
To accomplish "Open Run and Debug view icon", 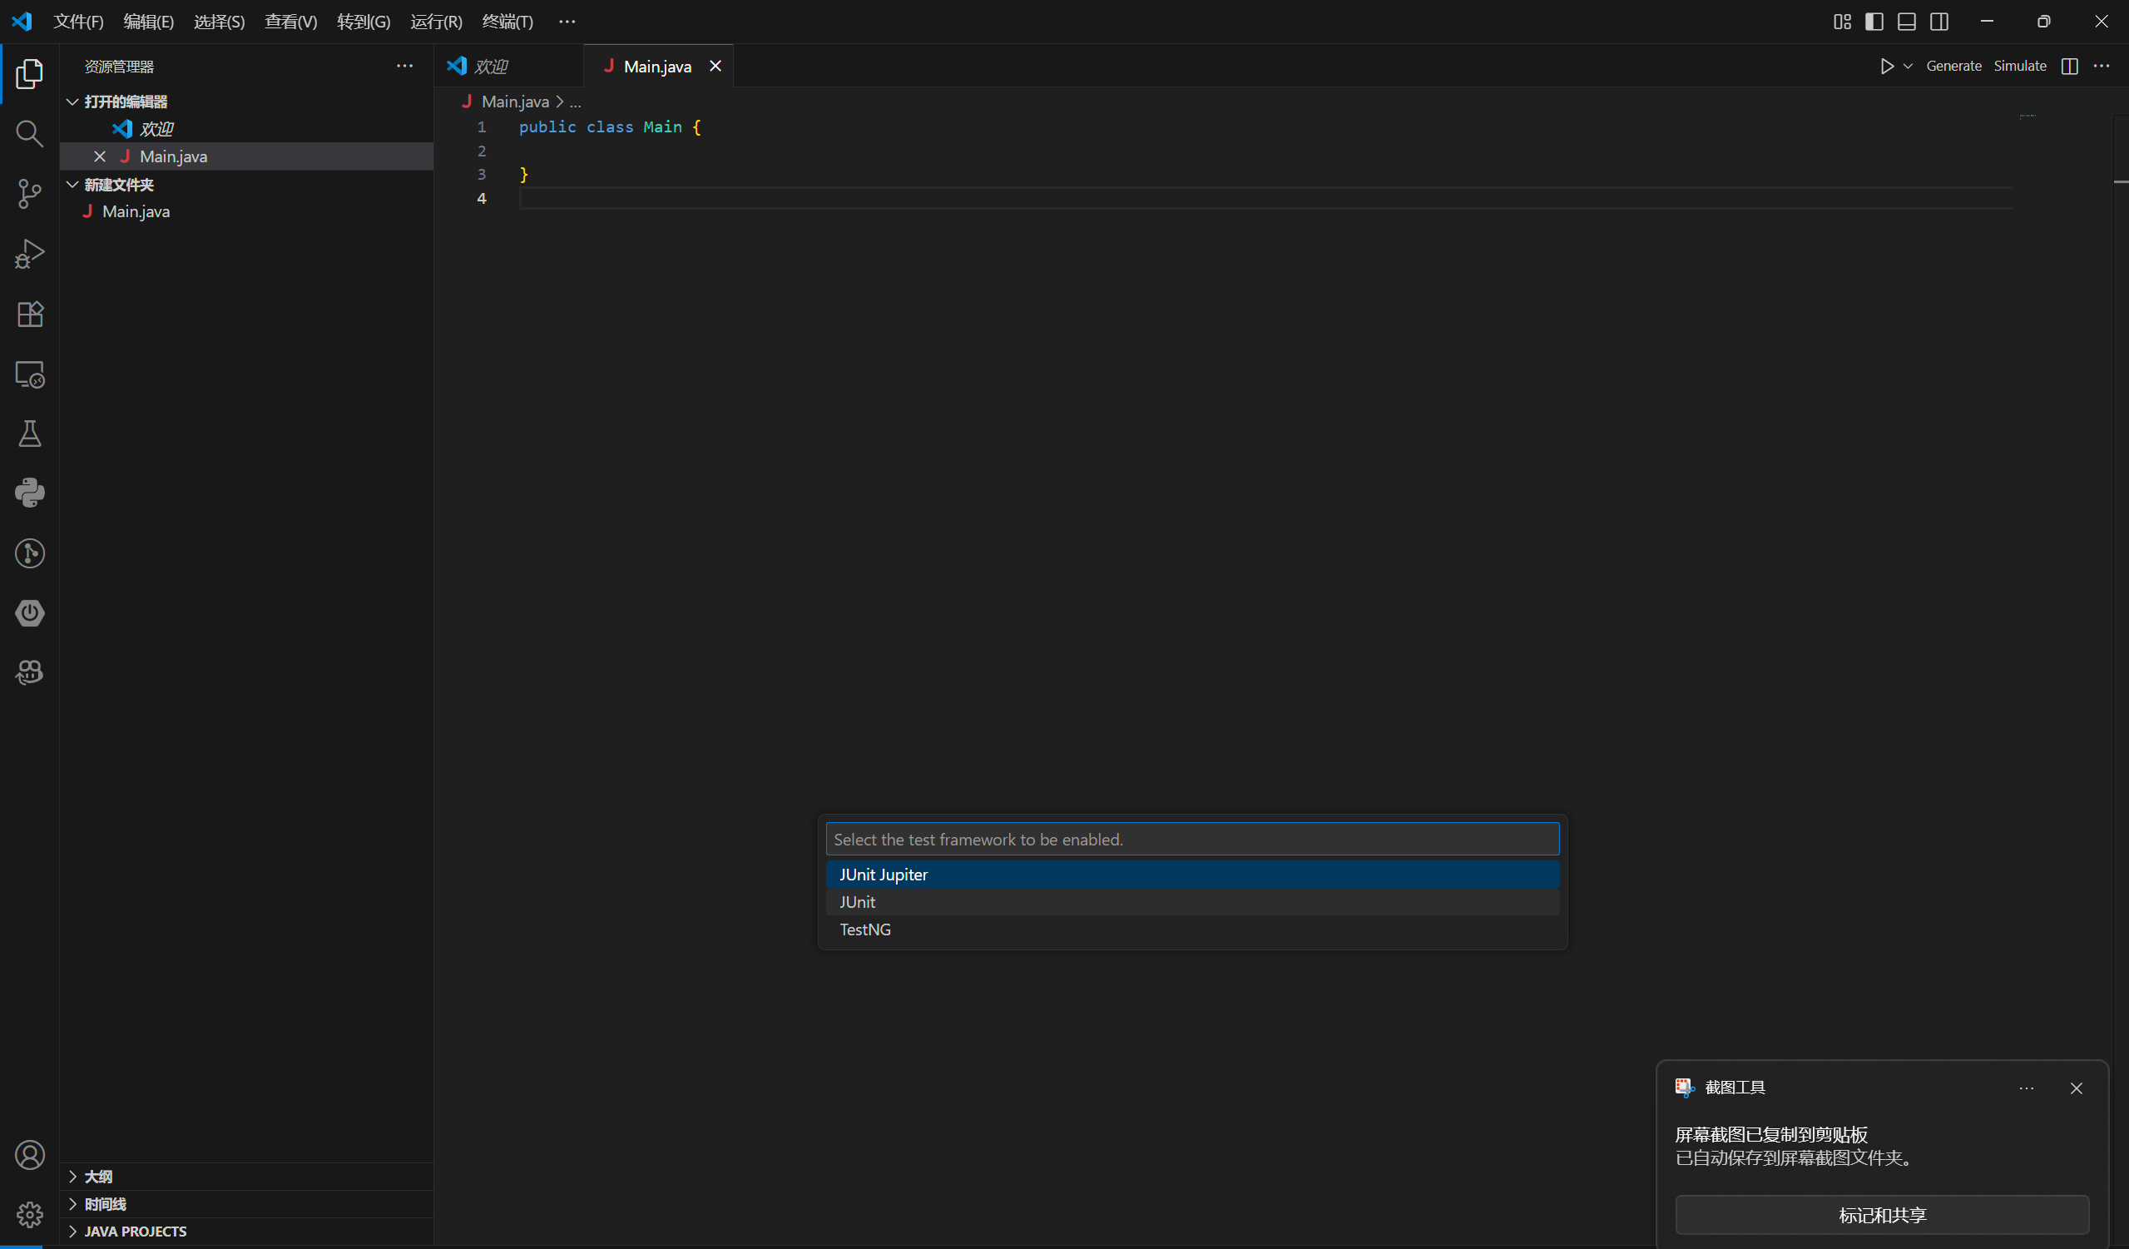I will (x=30, y=254).
